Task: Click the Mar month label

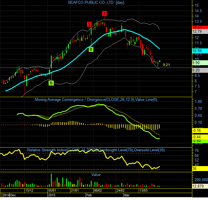Action: point(127,195)
